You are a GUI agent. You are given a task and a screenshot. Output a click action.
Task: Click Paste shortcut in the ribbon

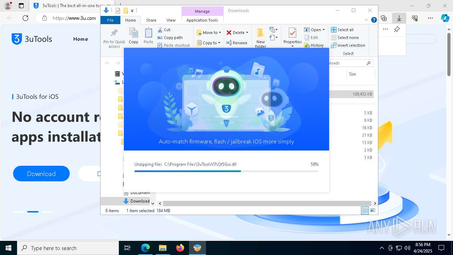[x=173, y=45]
